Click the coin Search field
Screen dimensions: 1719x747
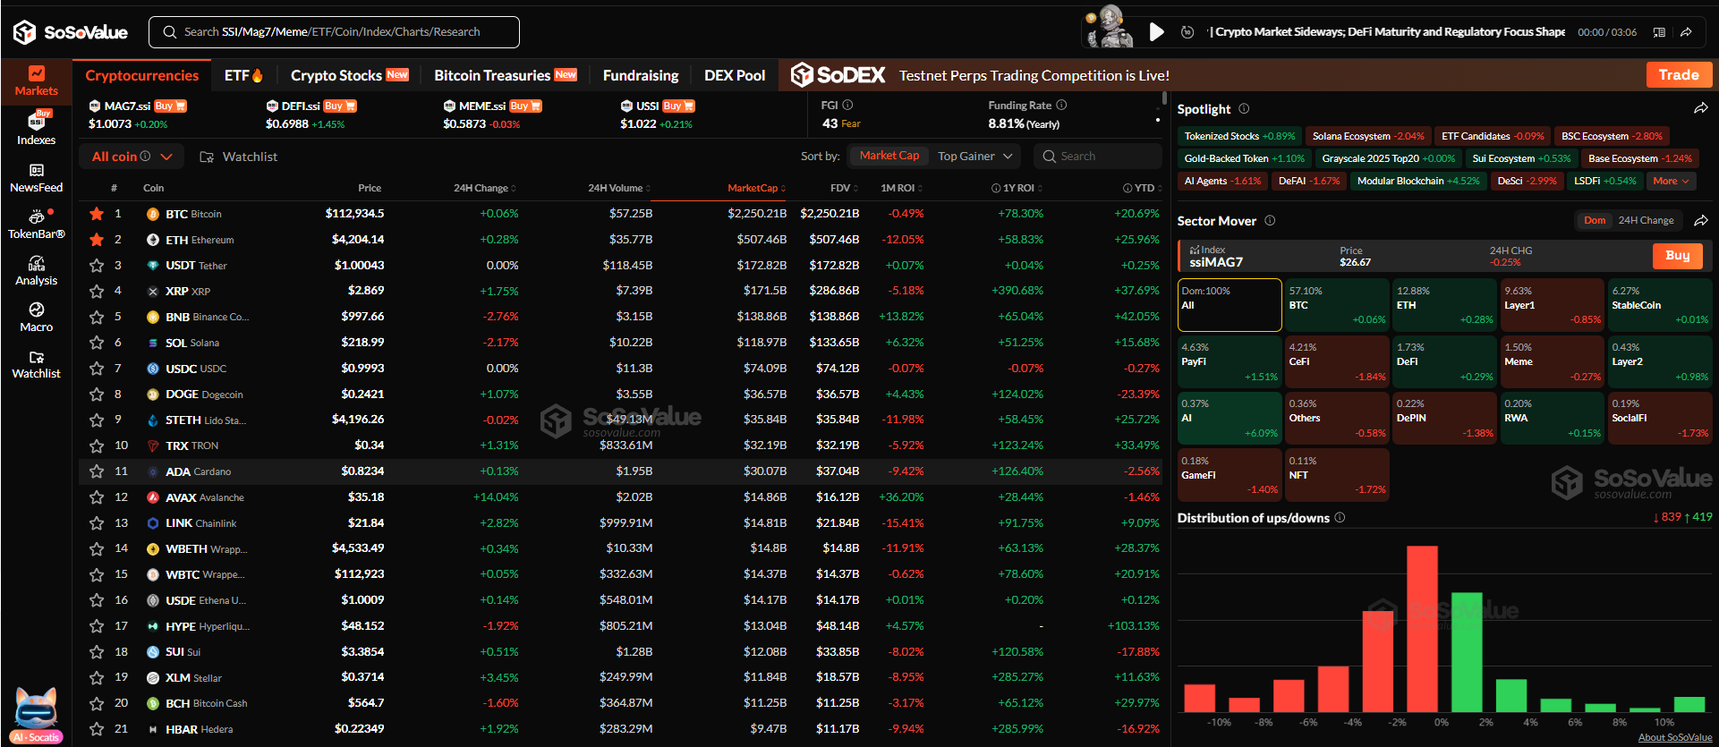click(1101, 157)
